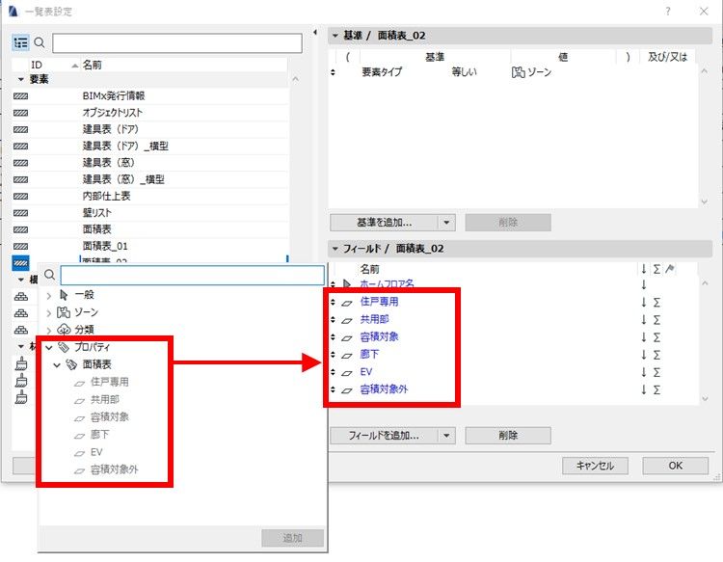Collapse the 要素 group in schedule list
Viewport: 723px width, 562px height.
pyautogui.click(x=21, y=79)
